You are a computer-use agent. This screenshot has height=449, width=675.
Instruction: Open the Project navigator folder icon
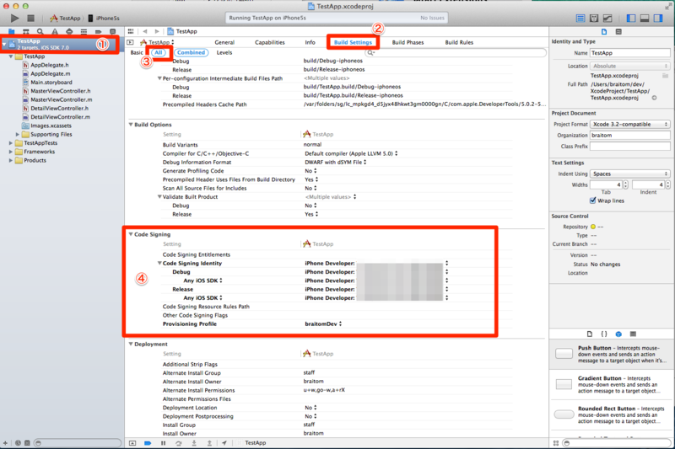pyautogui.click(x=12, y=31)
